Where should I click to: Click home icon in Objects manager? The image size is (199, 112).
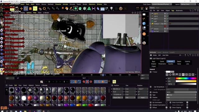point(193,11)
